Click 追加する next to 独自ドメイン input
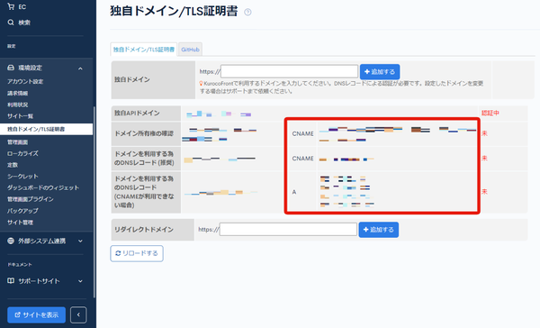Screen dimensions: 540x328 [380, 72]
